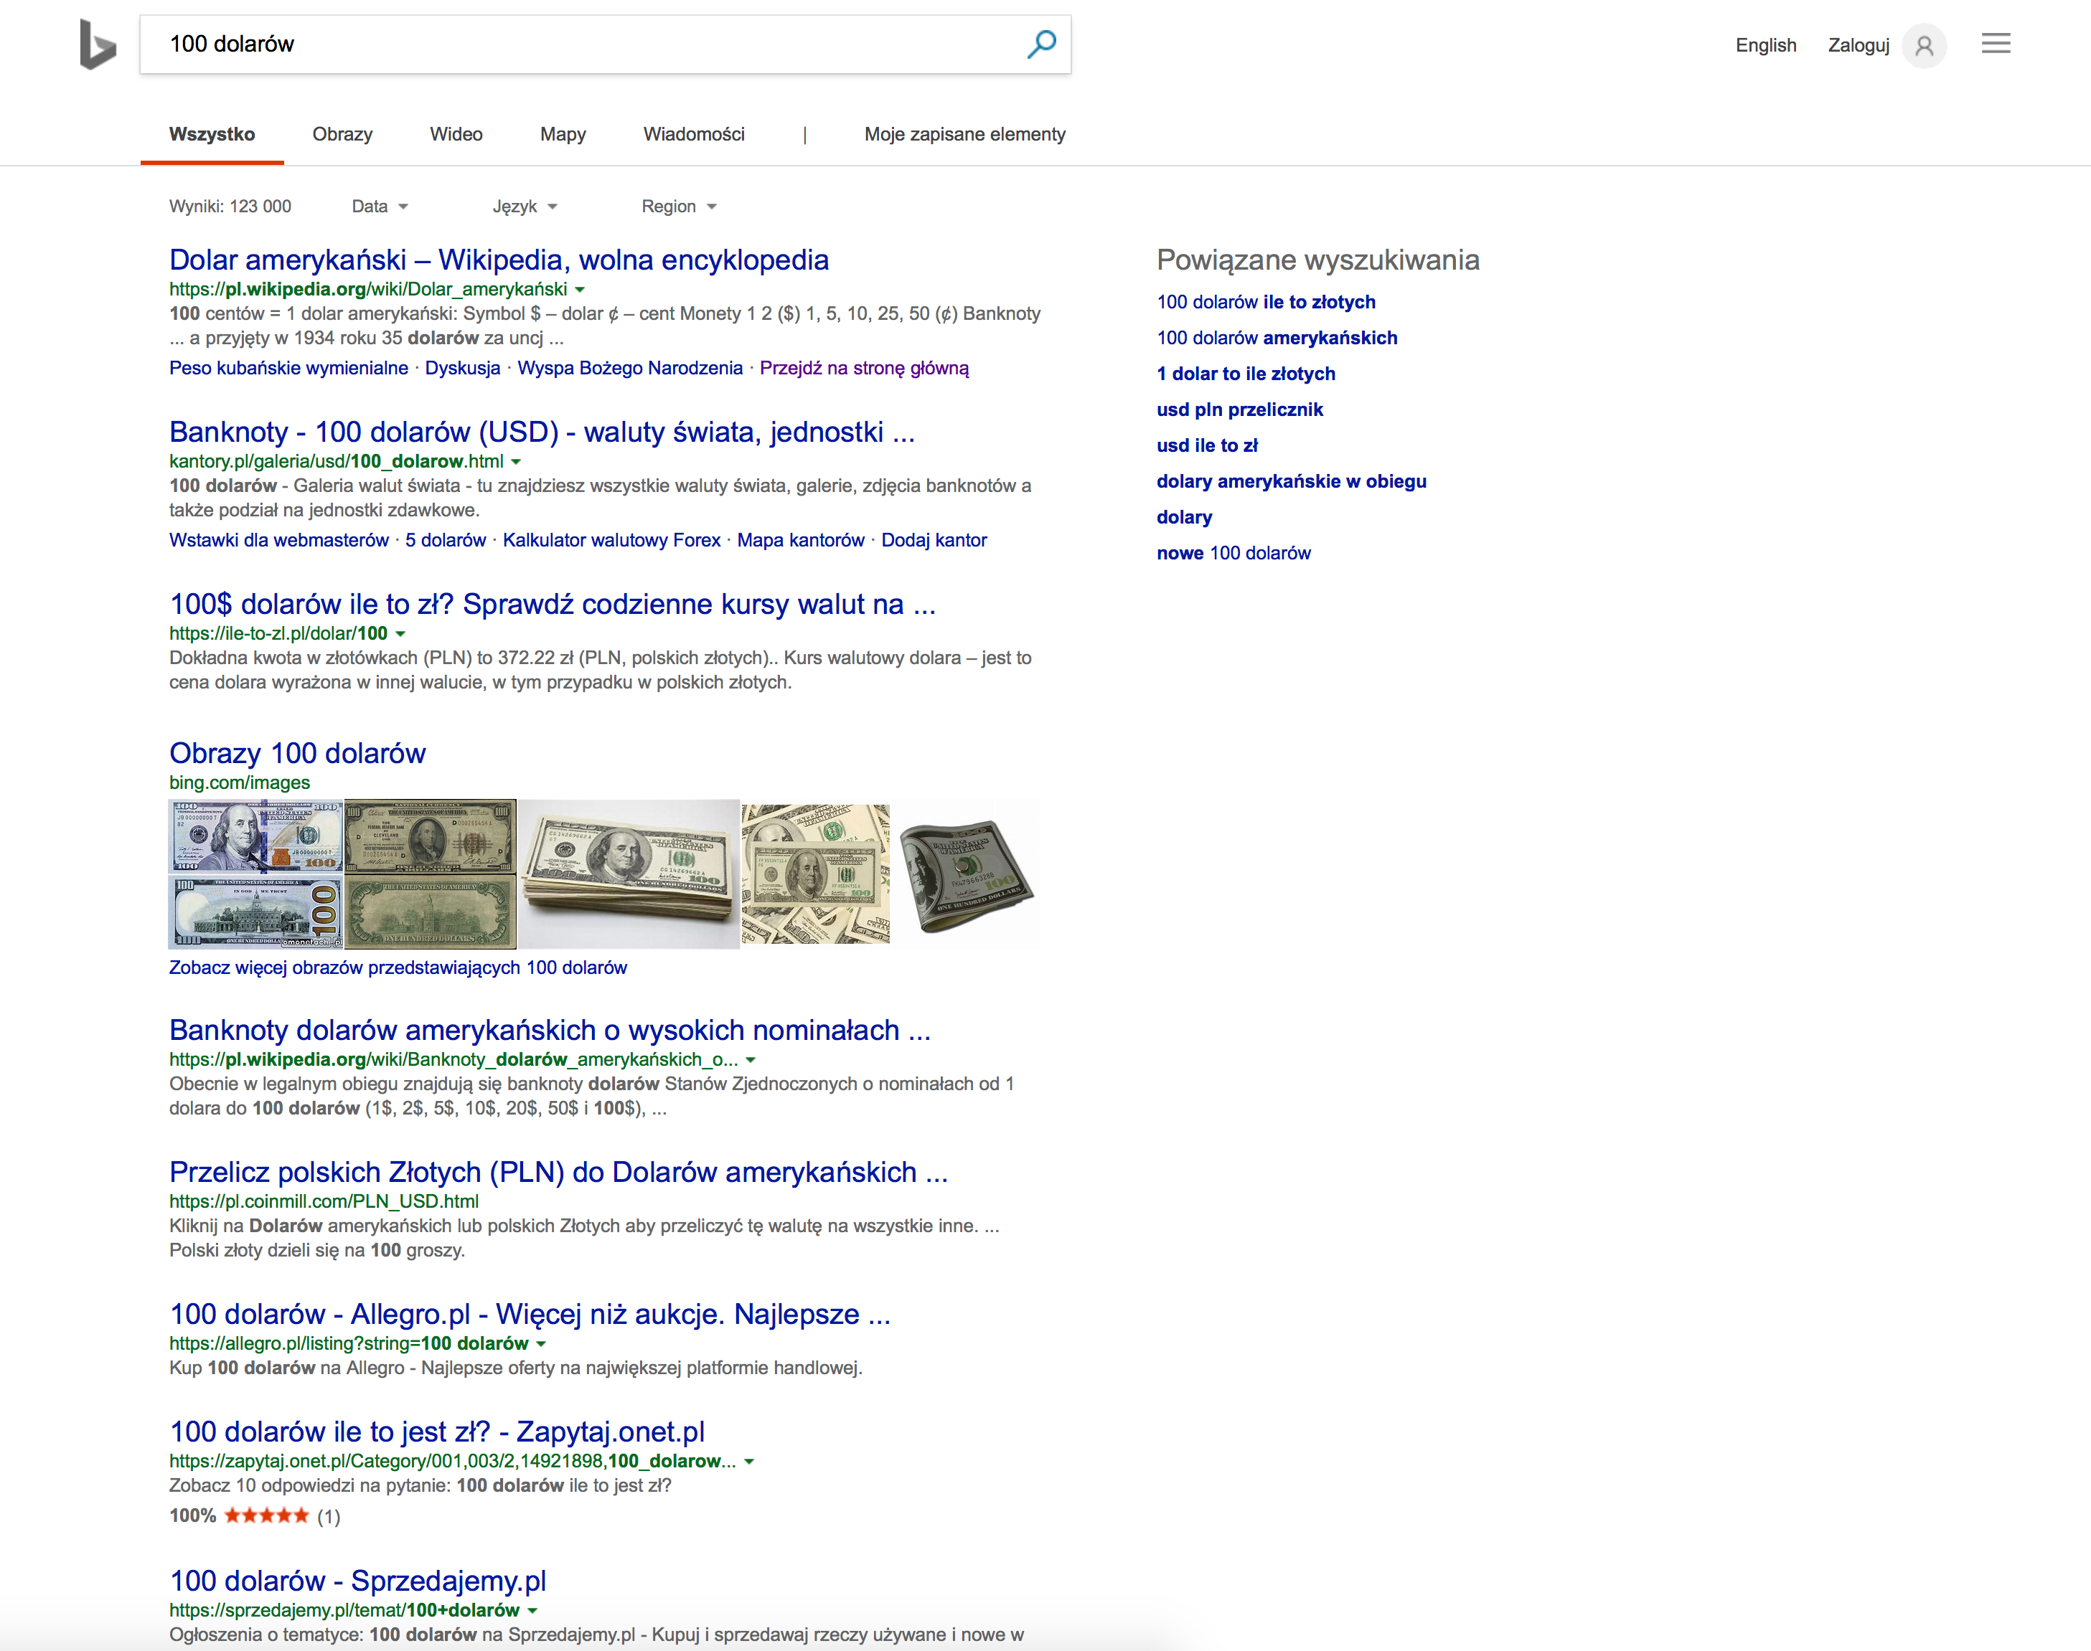Open thumbnail of scattered 100 dollar bills
The image size is (2091, 1651).
pyautogui.click(x=815, y=874)
